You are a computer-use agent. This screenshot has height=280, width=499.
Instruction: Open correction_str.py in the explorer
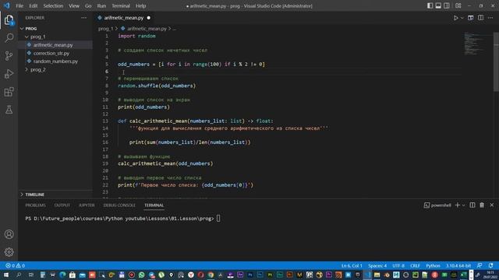click(51, 54)
